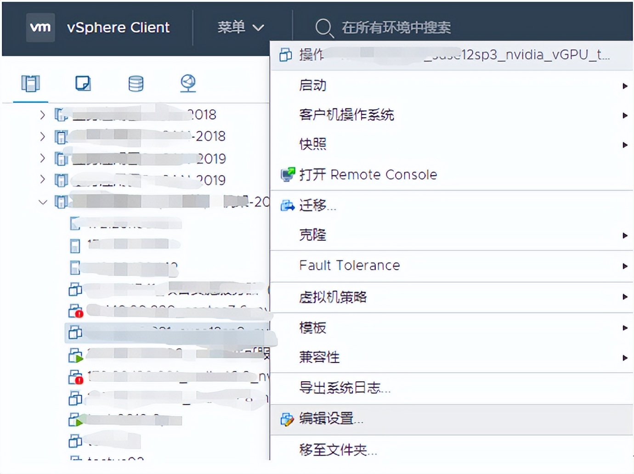Focus the 在所有环境中搜索 search field
The width and height of the screenshot is (634, 474).
coord(396,28)
